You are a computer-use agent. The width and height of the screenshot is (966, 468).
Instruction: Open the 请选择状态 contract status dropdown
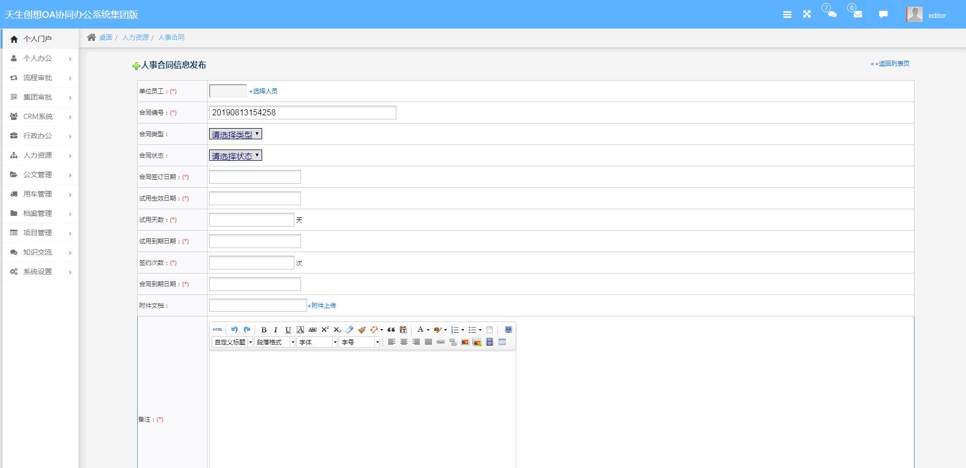pos(236,156)
